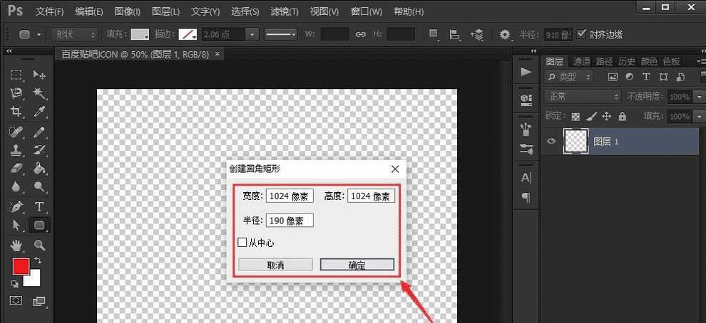706x323 pixels.
Task: Hide 图层 1 using the eye icon
Action: tap(551, 141)
